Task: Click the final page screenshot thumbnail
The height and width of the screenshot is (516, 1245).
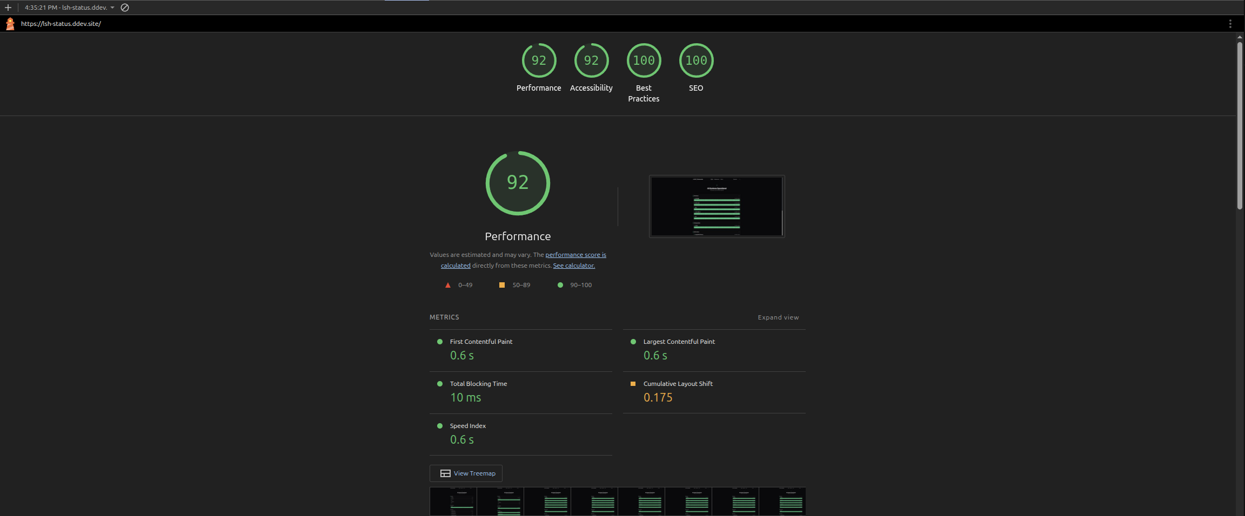Action: coord(717,206)
